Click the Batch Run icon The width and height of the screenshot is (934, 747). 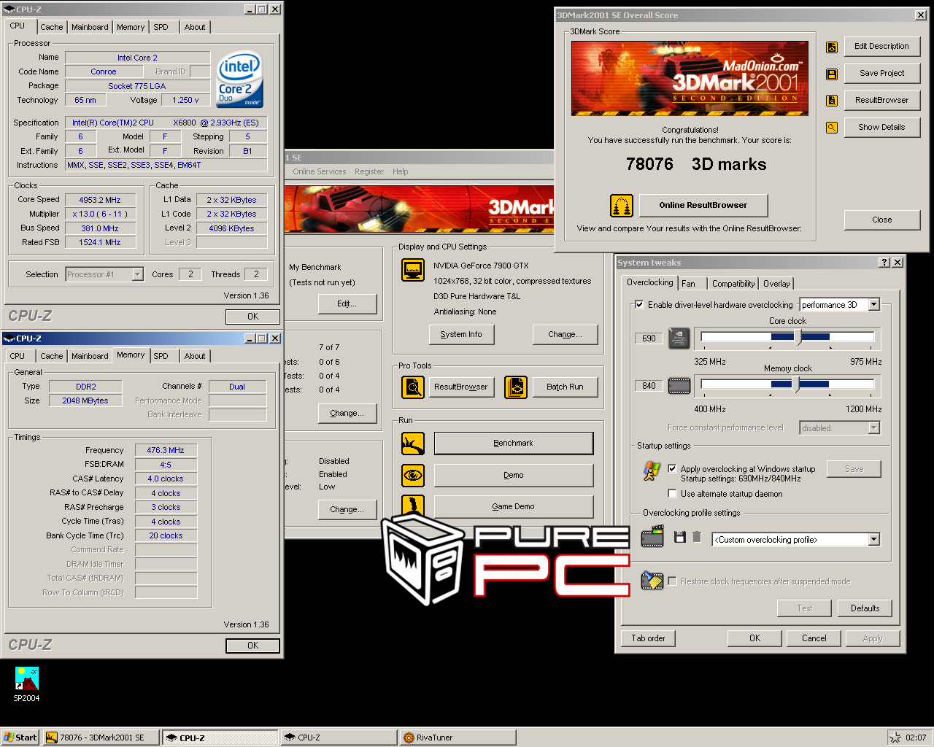[x=515, y=387]
